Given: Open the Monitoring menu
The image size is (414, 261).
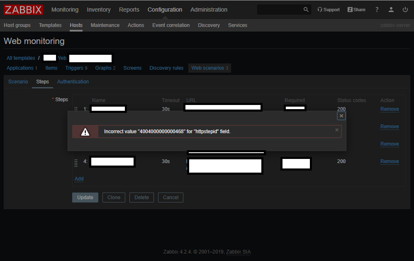Looking at the screenshot, I should click(65, 10).
